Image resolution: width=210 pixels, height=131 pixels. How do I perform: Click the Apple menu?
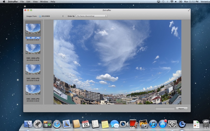pos(4,2)
